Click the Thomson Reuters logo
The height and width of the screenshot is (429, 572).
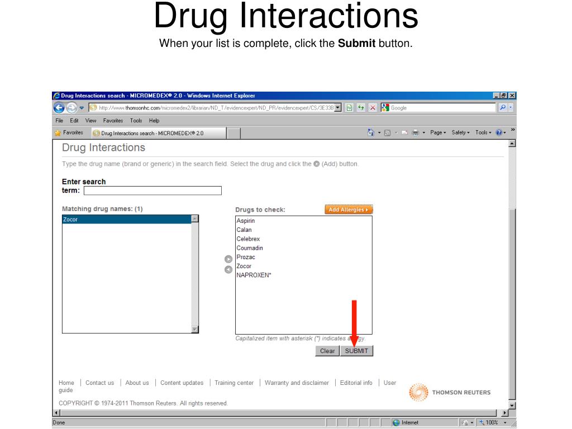(450, 392)
